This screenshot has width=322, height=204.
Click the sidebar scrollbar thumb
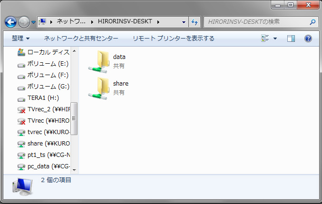coord(74,118)
